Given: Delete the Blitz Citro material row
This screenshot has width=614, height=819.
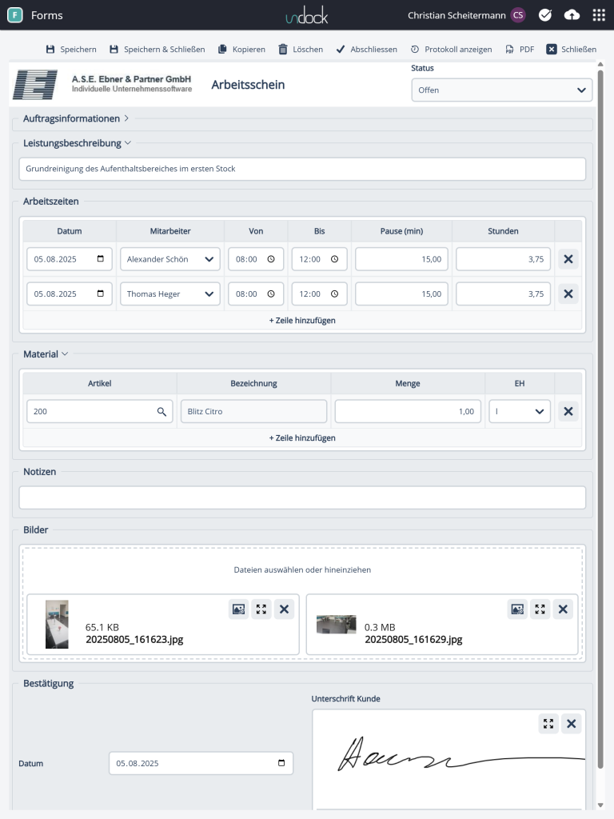Looking at the screenshot, I should pyautogui.click(x=568, y=411).
